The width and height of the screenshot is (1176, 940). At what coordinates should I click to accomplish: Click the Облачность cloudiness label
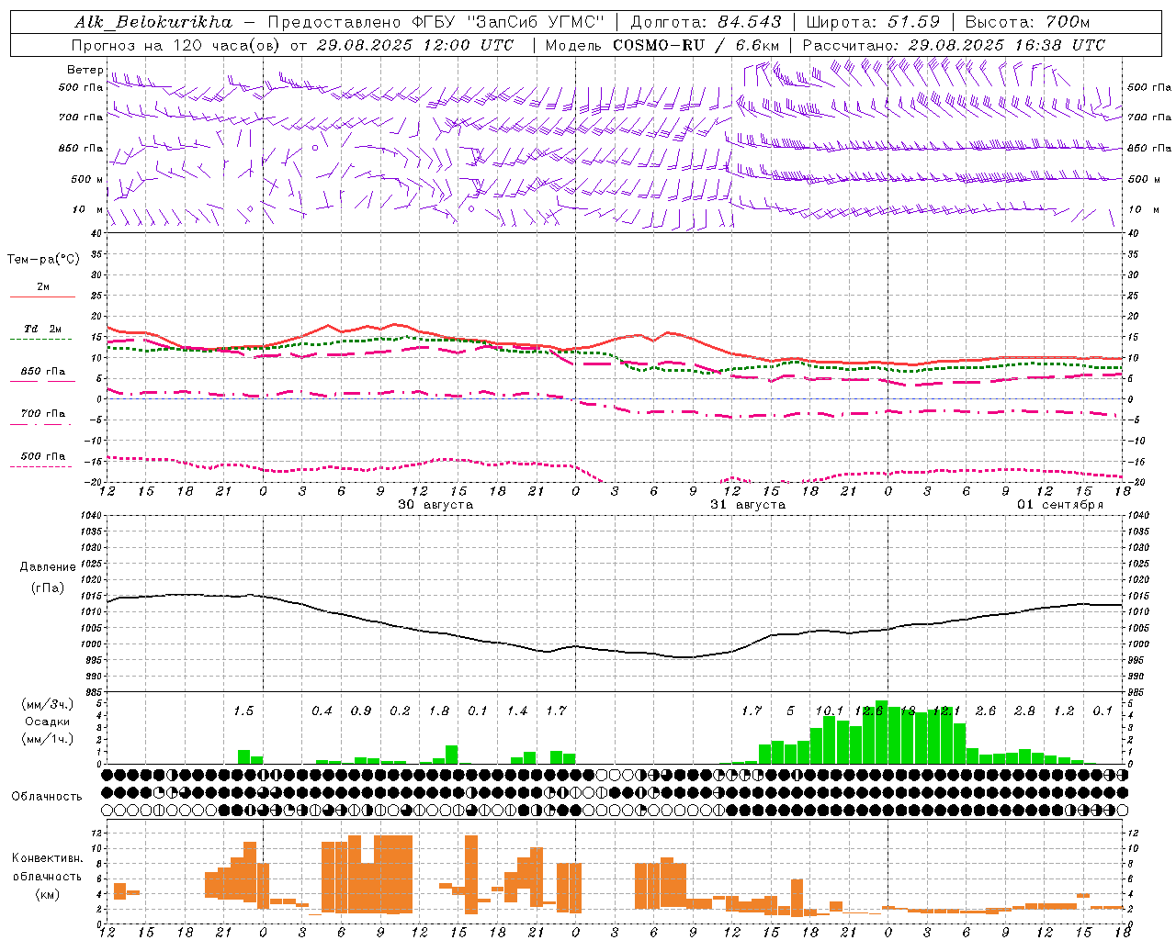pos(47,797)
